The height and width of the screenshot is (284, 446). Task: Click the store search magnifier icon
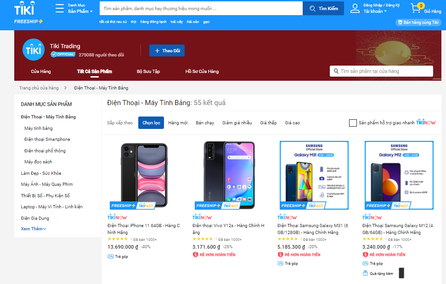click(335, 71)
